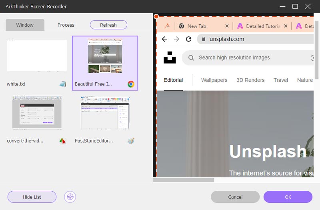Click the unsplash.com address bar
Screen dimensions: 320x210
255,39
